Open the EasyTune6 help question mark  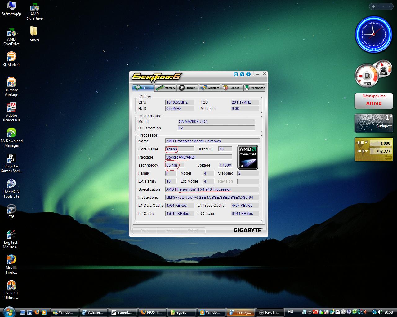tap(242, 74)
